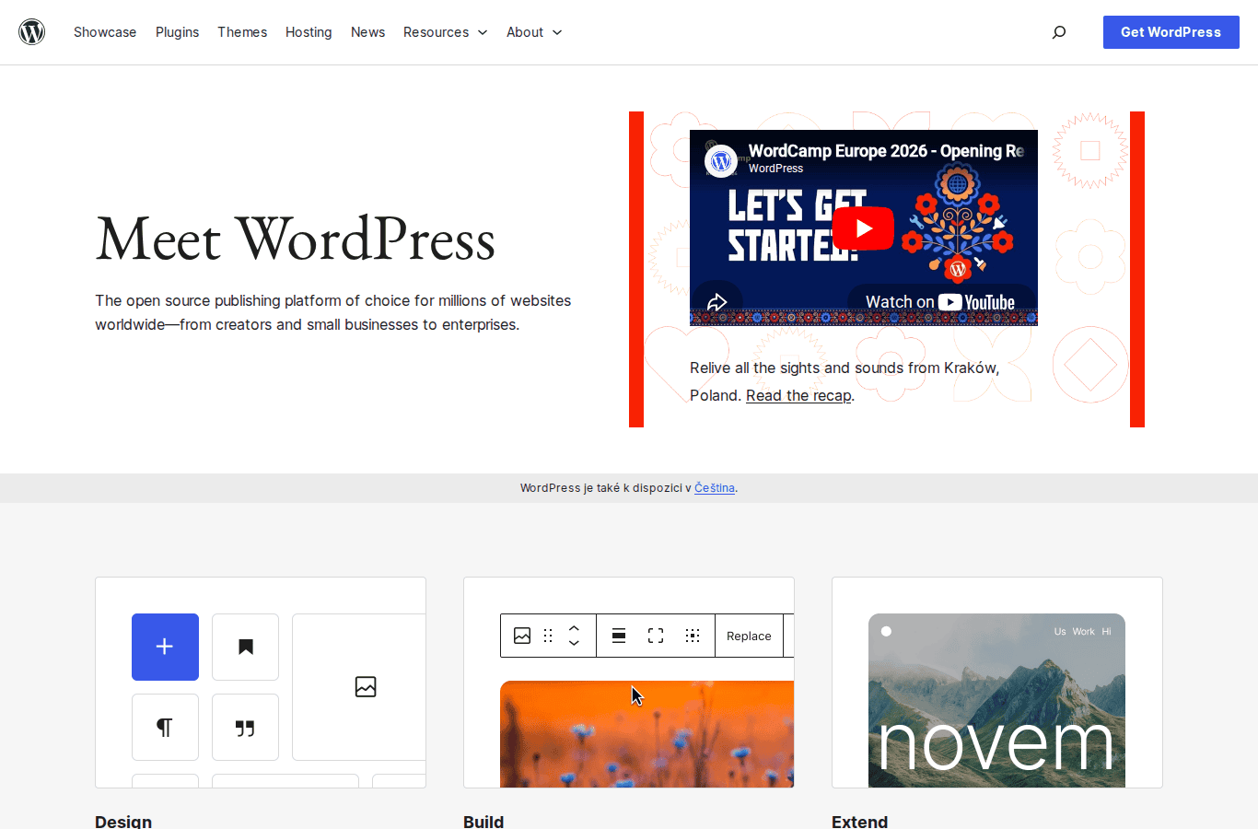Open the Plugins menu item
Viewport: 1258px width, 829px height.
point(177,32)
